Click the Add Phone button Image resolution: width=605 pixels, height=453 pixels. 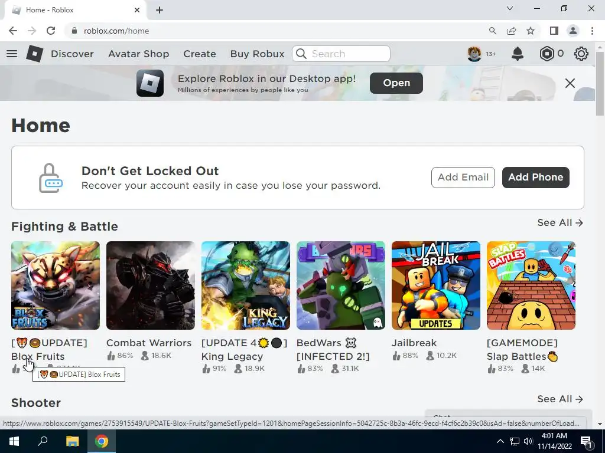tap(535, 177)
